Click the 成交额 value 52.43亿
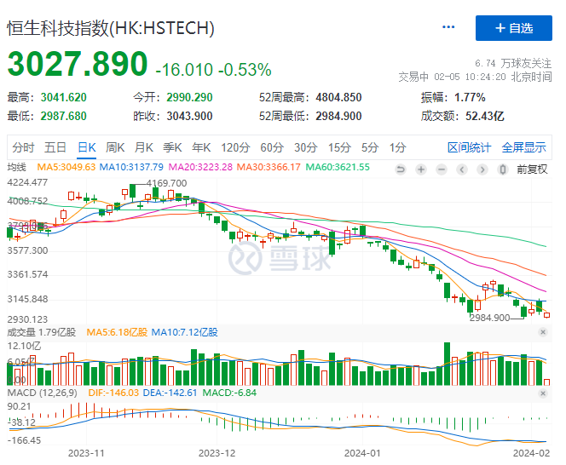 coord(485,116)
